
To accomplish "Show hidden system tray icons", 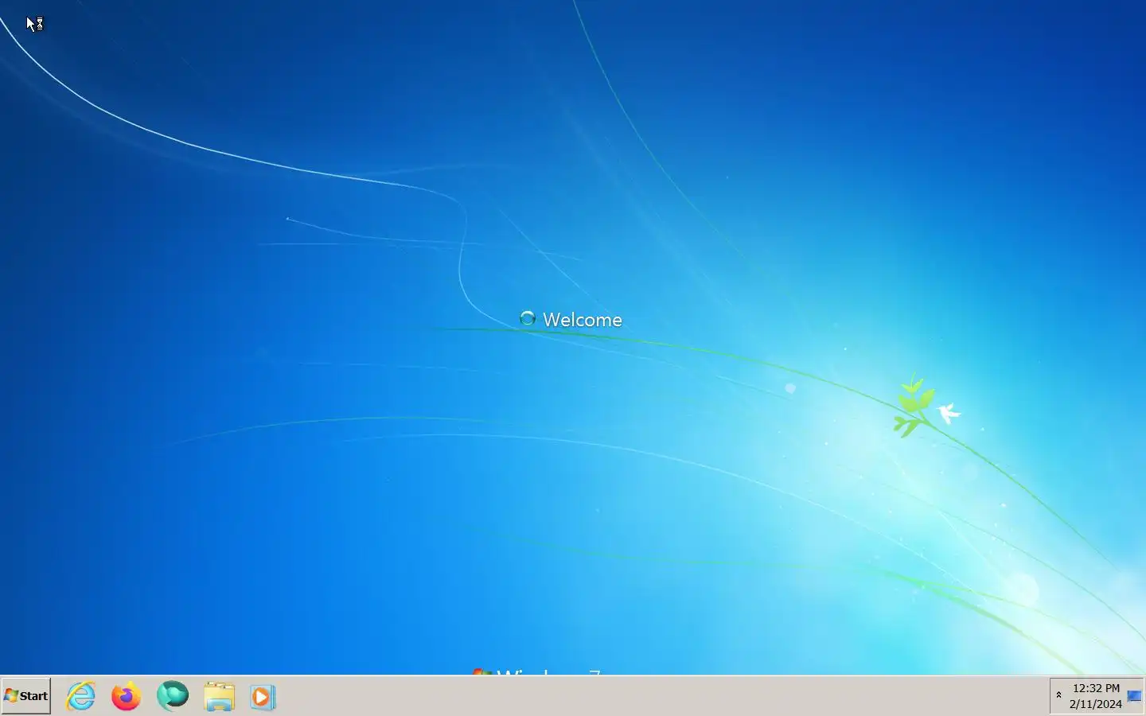I will 1058,695.
